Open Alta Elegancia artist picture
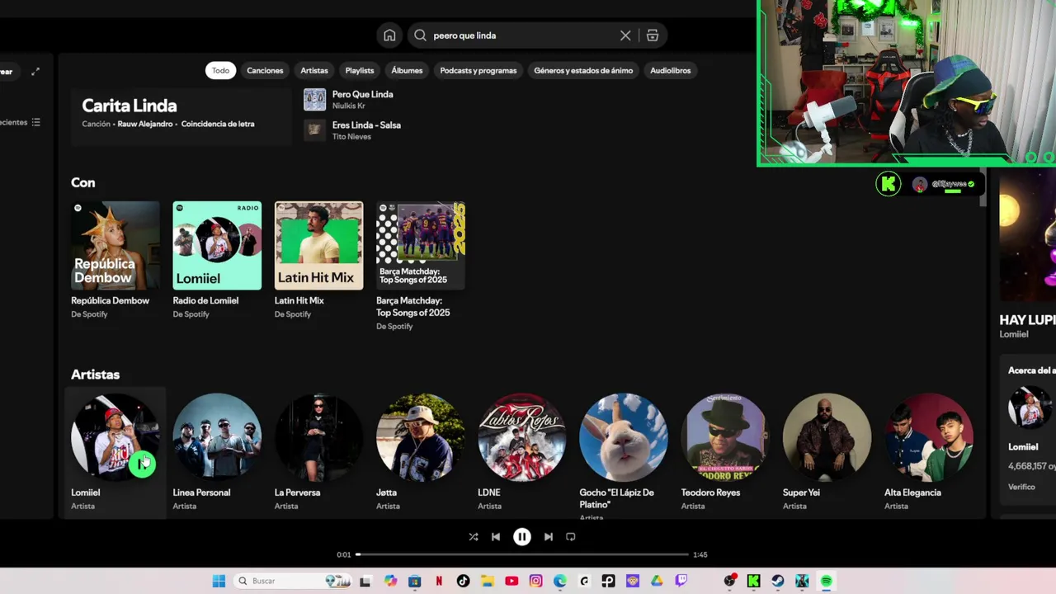The image size is (1056, 594). click(x=929, y=437)
